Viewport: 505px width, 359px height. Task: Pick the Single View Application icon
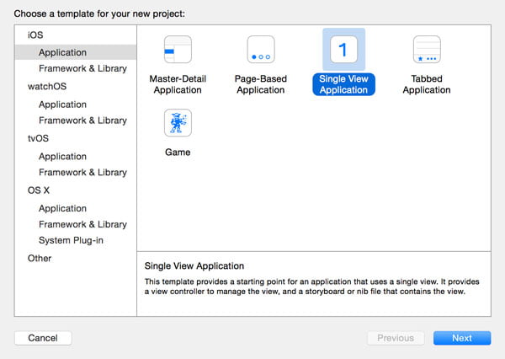pyautogui.click(x=343, y=50)
